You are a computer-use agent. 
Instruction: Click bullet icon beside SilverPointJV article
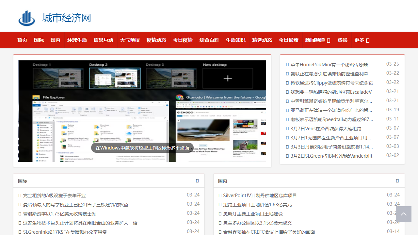[220, 196]
